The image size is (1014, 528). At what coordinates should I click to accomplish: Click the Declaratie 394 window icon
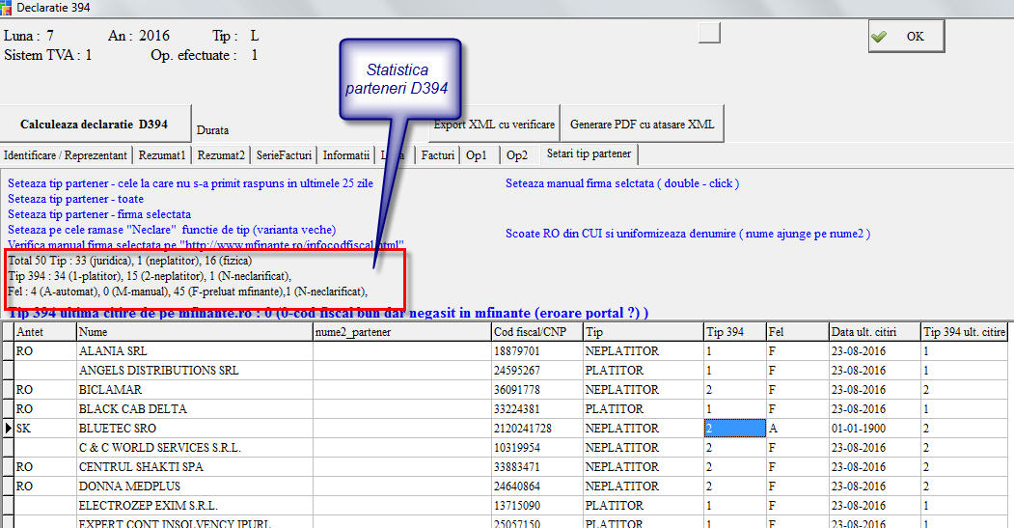[x=8, y=9]
